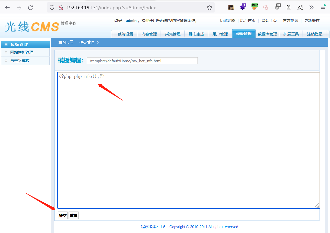Select the 用户管理 tab
The height and width of the screenshot is (233, 330).
coord(220,34)
